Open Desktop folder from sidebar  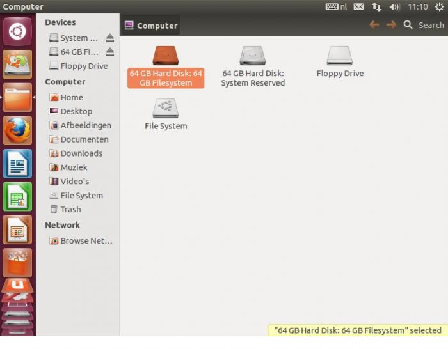click(71, 111)
